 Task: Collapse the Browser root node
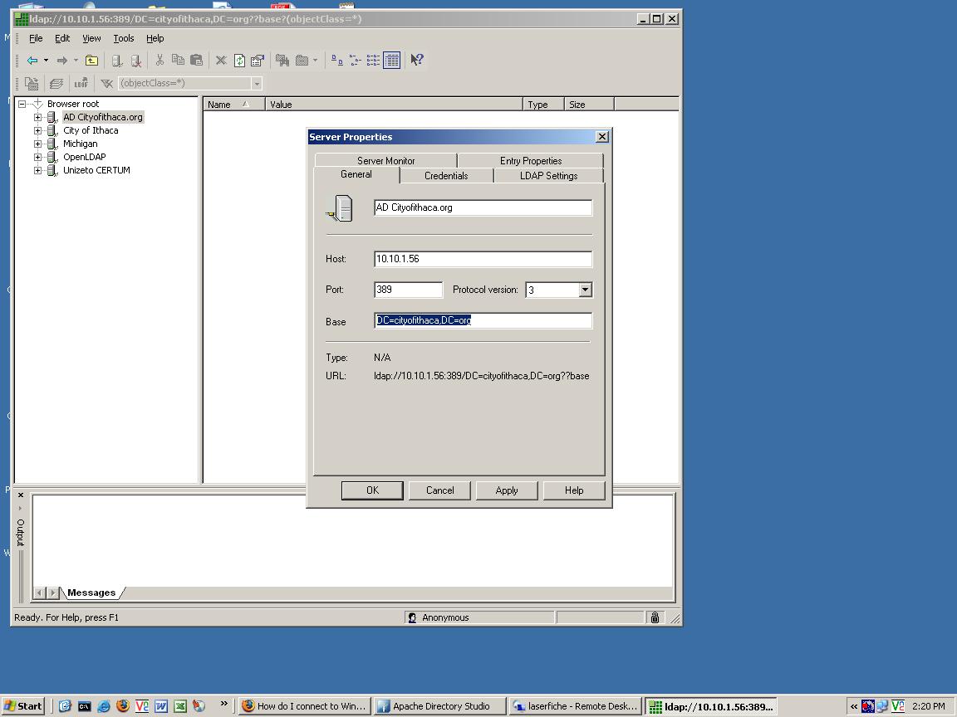(x=22, y=104)
